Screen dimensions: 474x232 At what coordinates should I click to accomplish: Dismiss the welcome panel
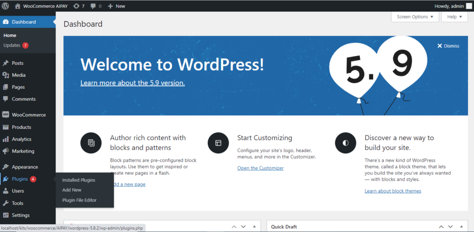coord(448,46)
